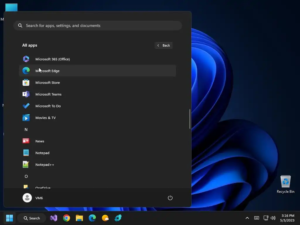
Task: Open File Explorer from the taskbar
Action: [79, 218]
